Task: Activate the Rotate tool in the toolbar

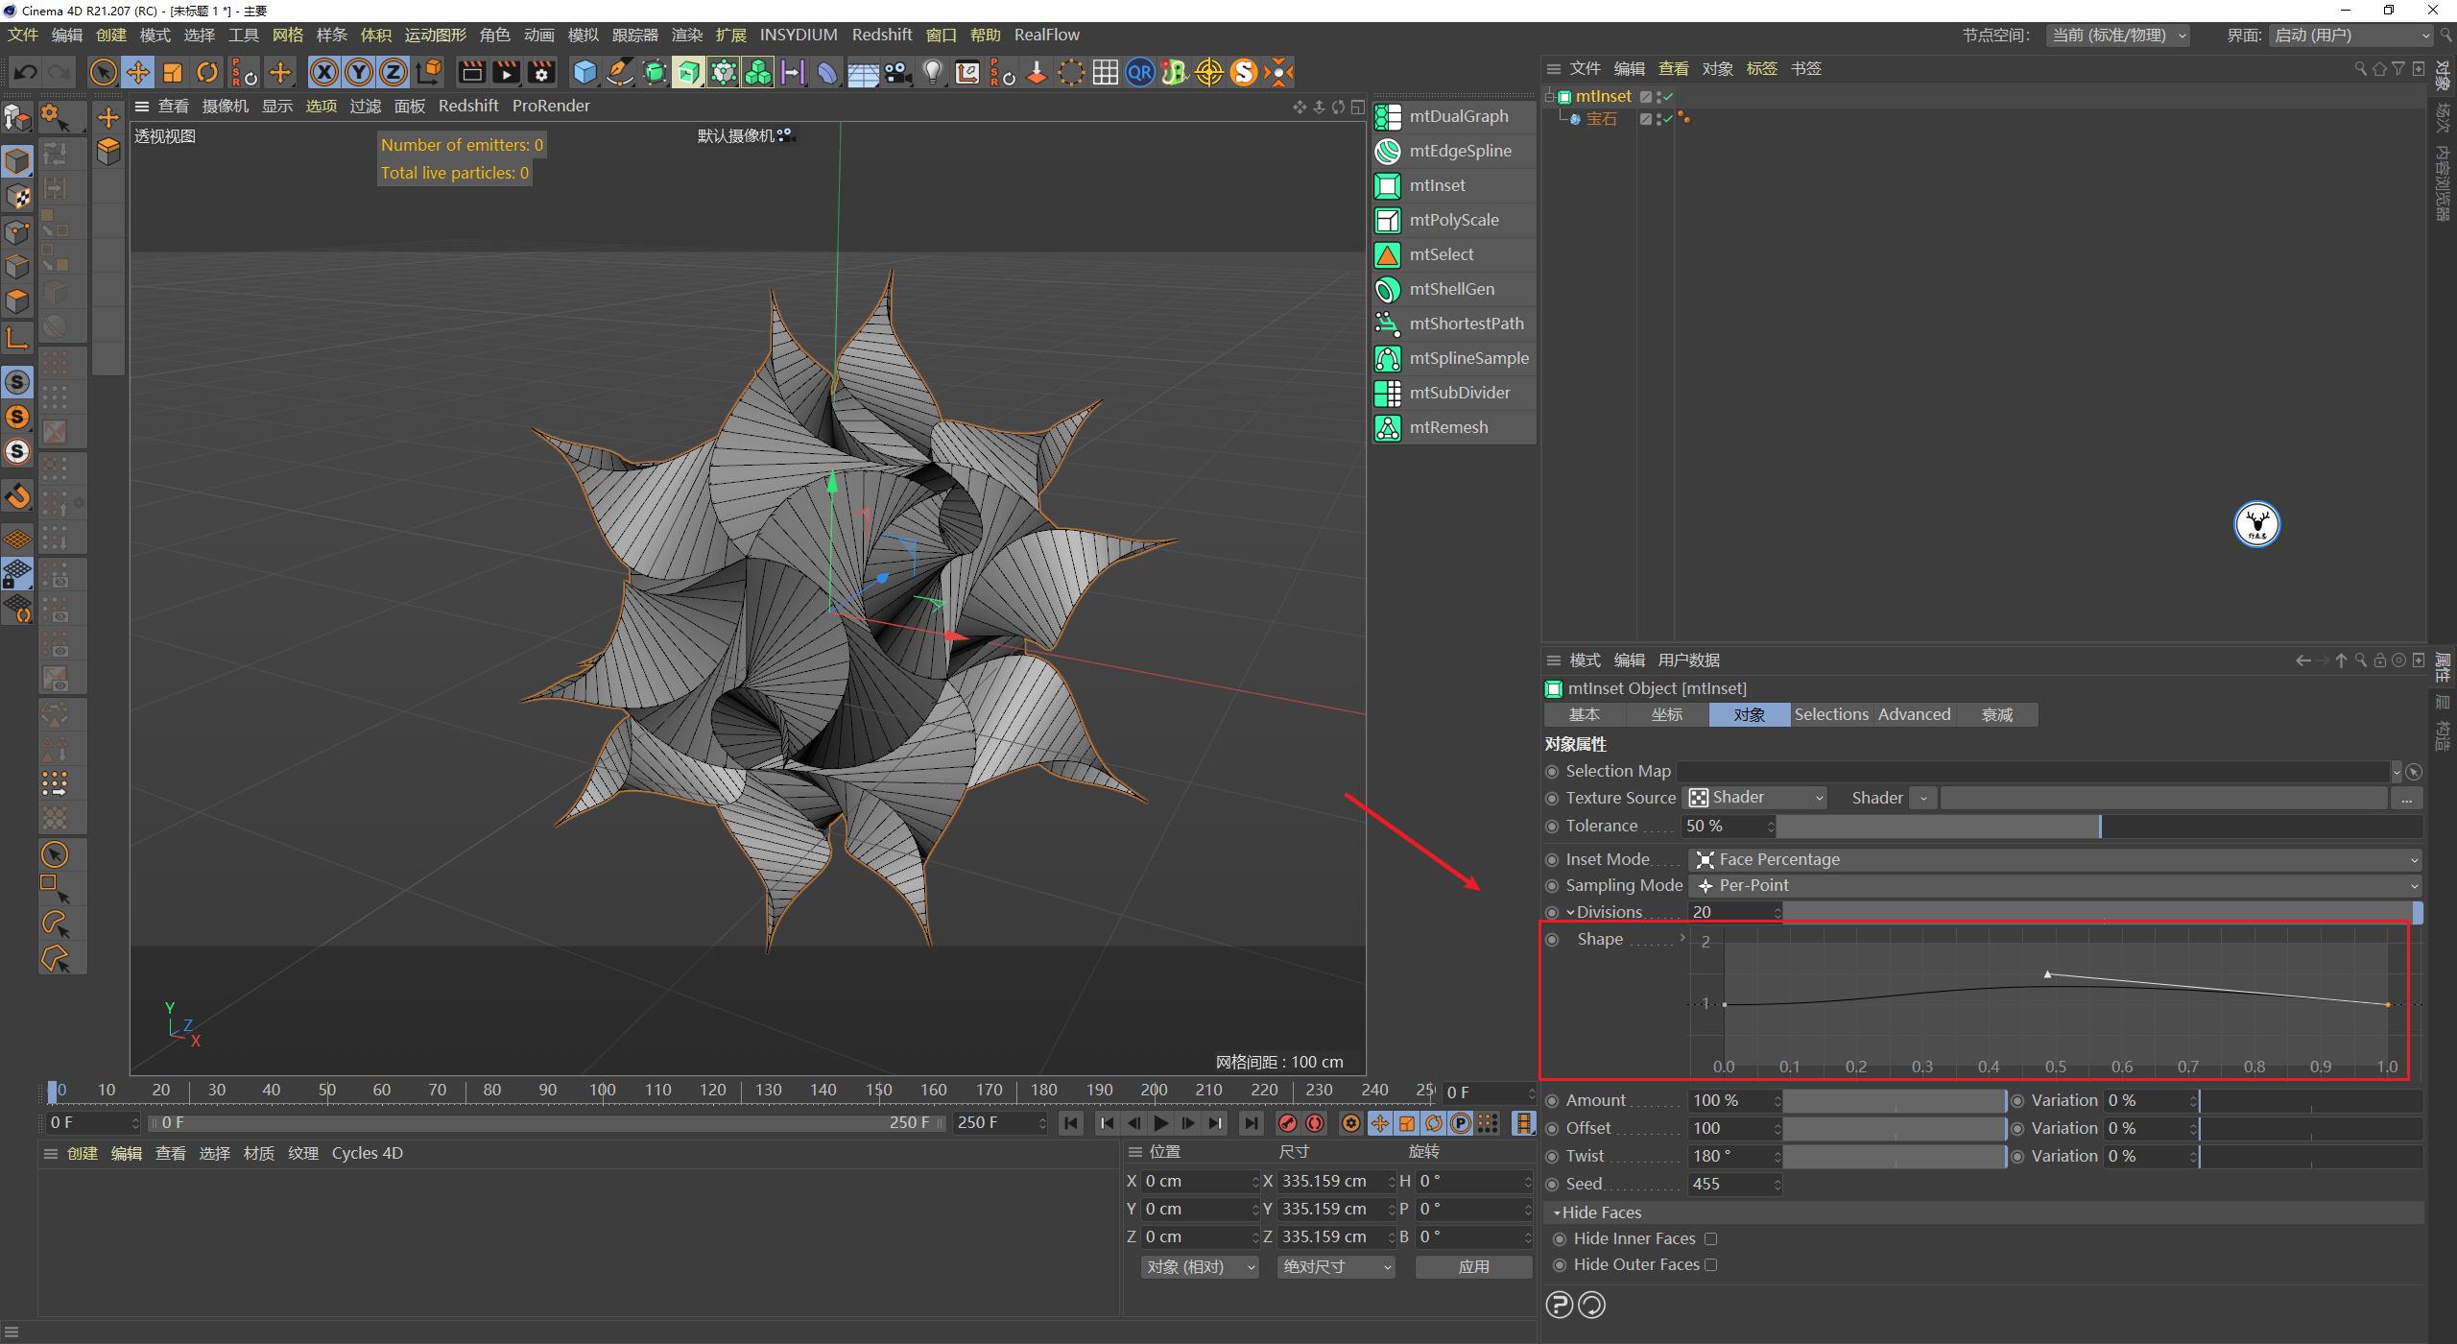Action: point(207,72)
